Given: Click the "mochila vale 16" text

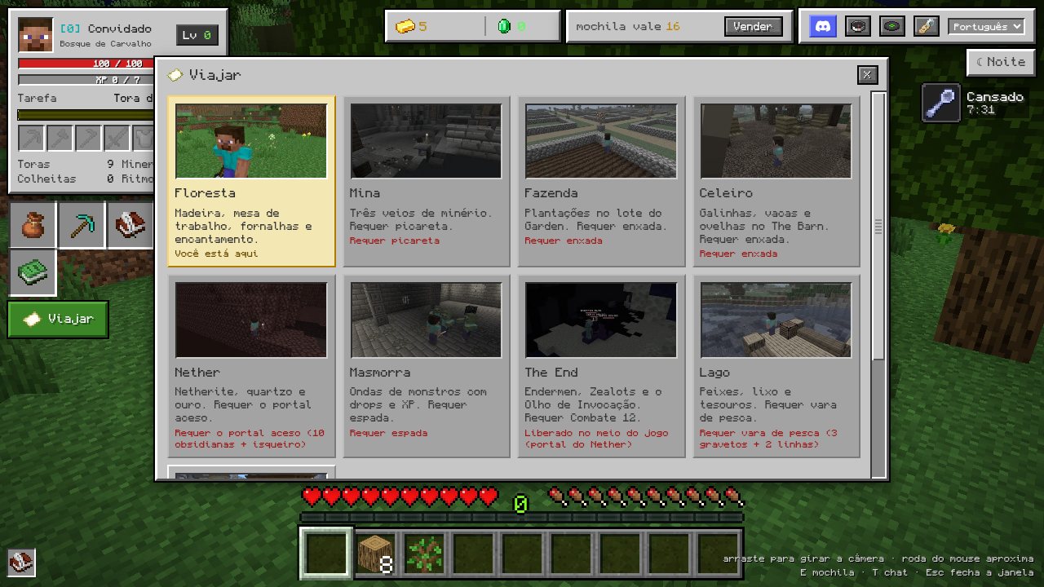Looking at the screenshot, I should pos(628,27).
